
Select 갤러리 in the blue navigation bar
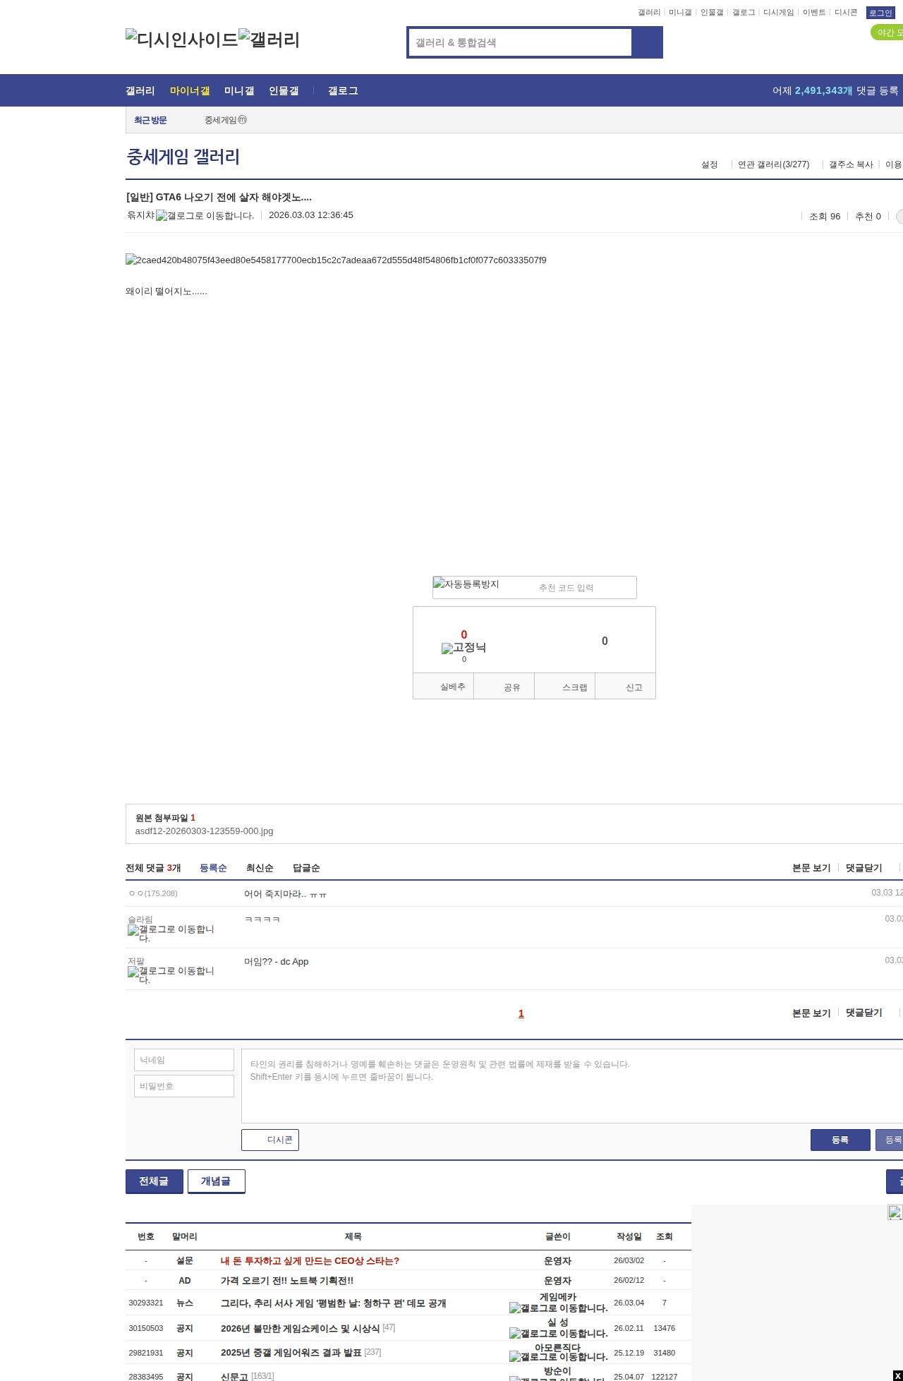tap(140, 91)
